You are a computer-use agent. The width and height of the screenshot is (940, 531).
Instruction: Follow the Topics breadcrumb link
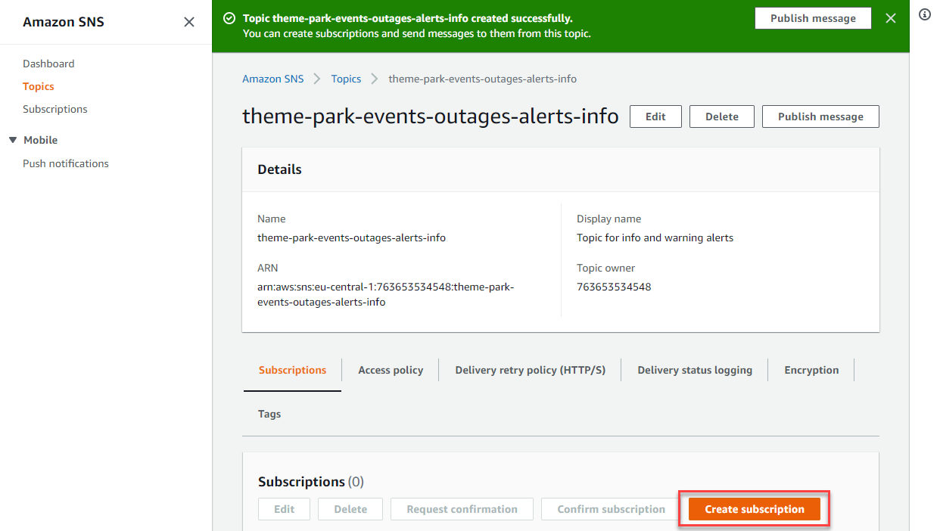346,79
